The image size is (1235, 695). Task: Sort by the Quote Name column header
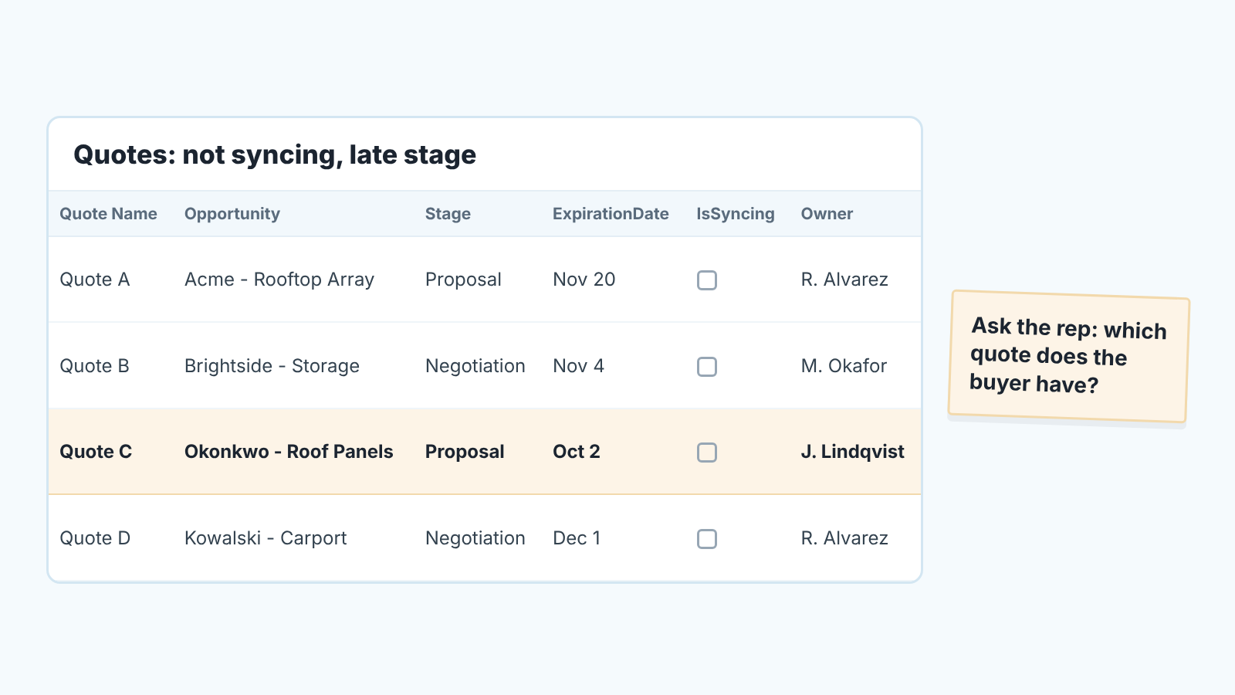click(x=108, y=214)
